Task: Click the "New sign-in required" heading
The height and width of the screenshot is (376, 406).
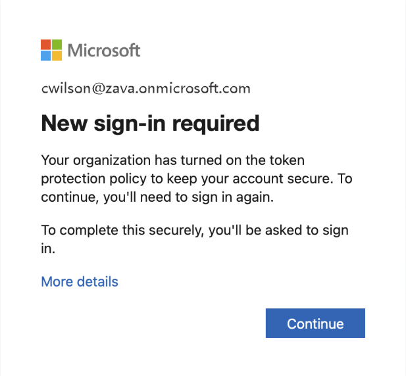Action: (x=150, y=123)
